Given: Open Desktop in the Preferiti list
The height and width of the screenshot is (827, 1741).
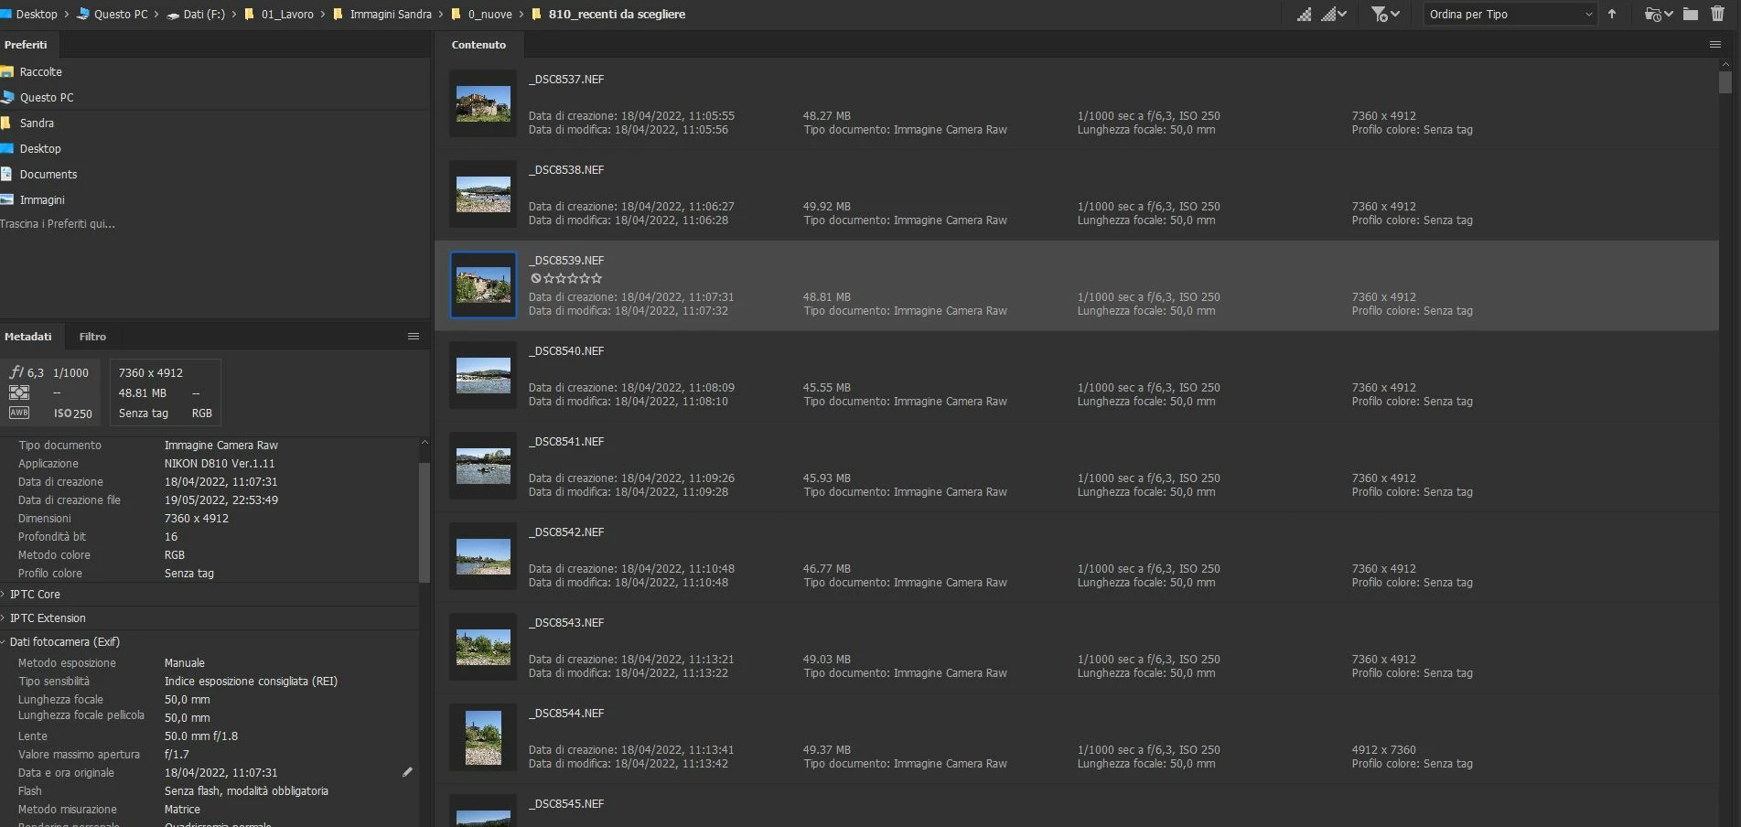Looking at the screenshot, I should tap(40, 148).
